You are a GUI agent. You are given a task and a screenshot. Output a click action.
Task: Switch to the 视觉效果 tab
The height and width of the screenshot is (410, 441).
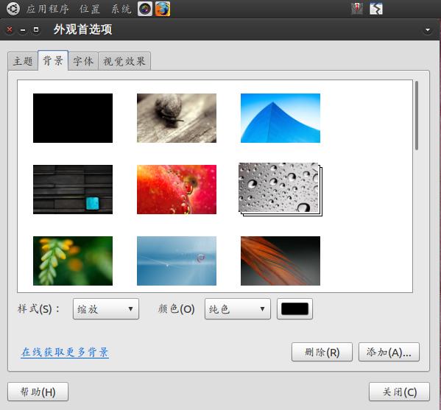pyautogui.click(x=124, y=61)
